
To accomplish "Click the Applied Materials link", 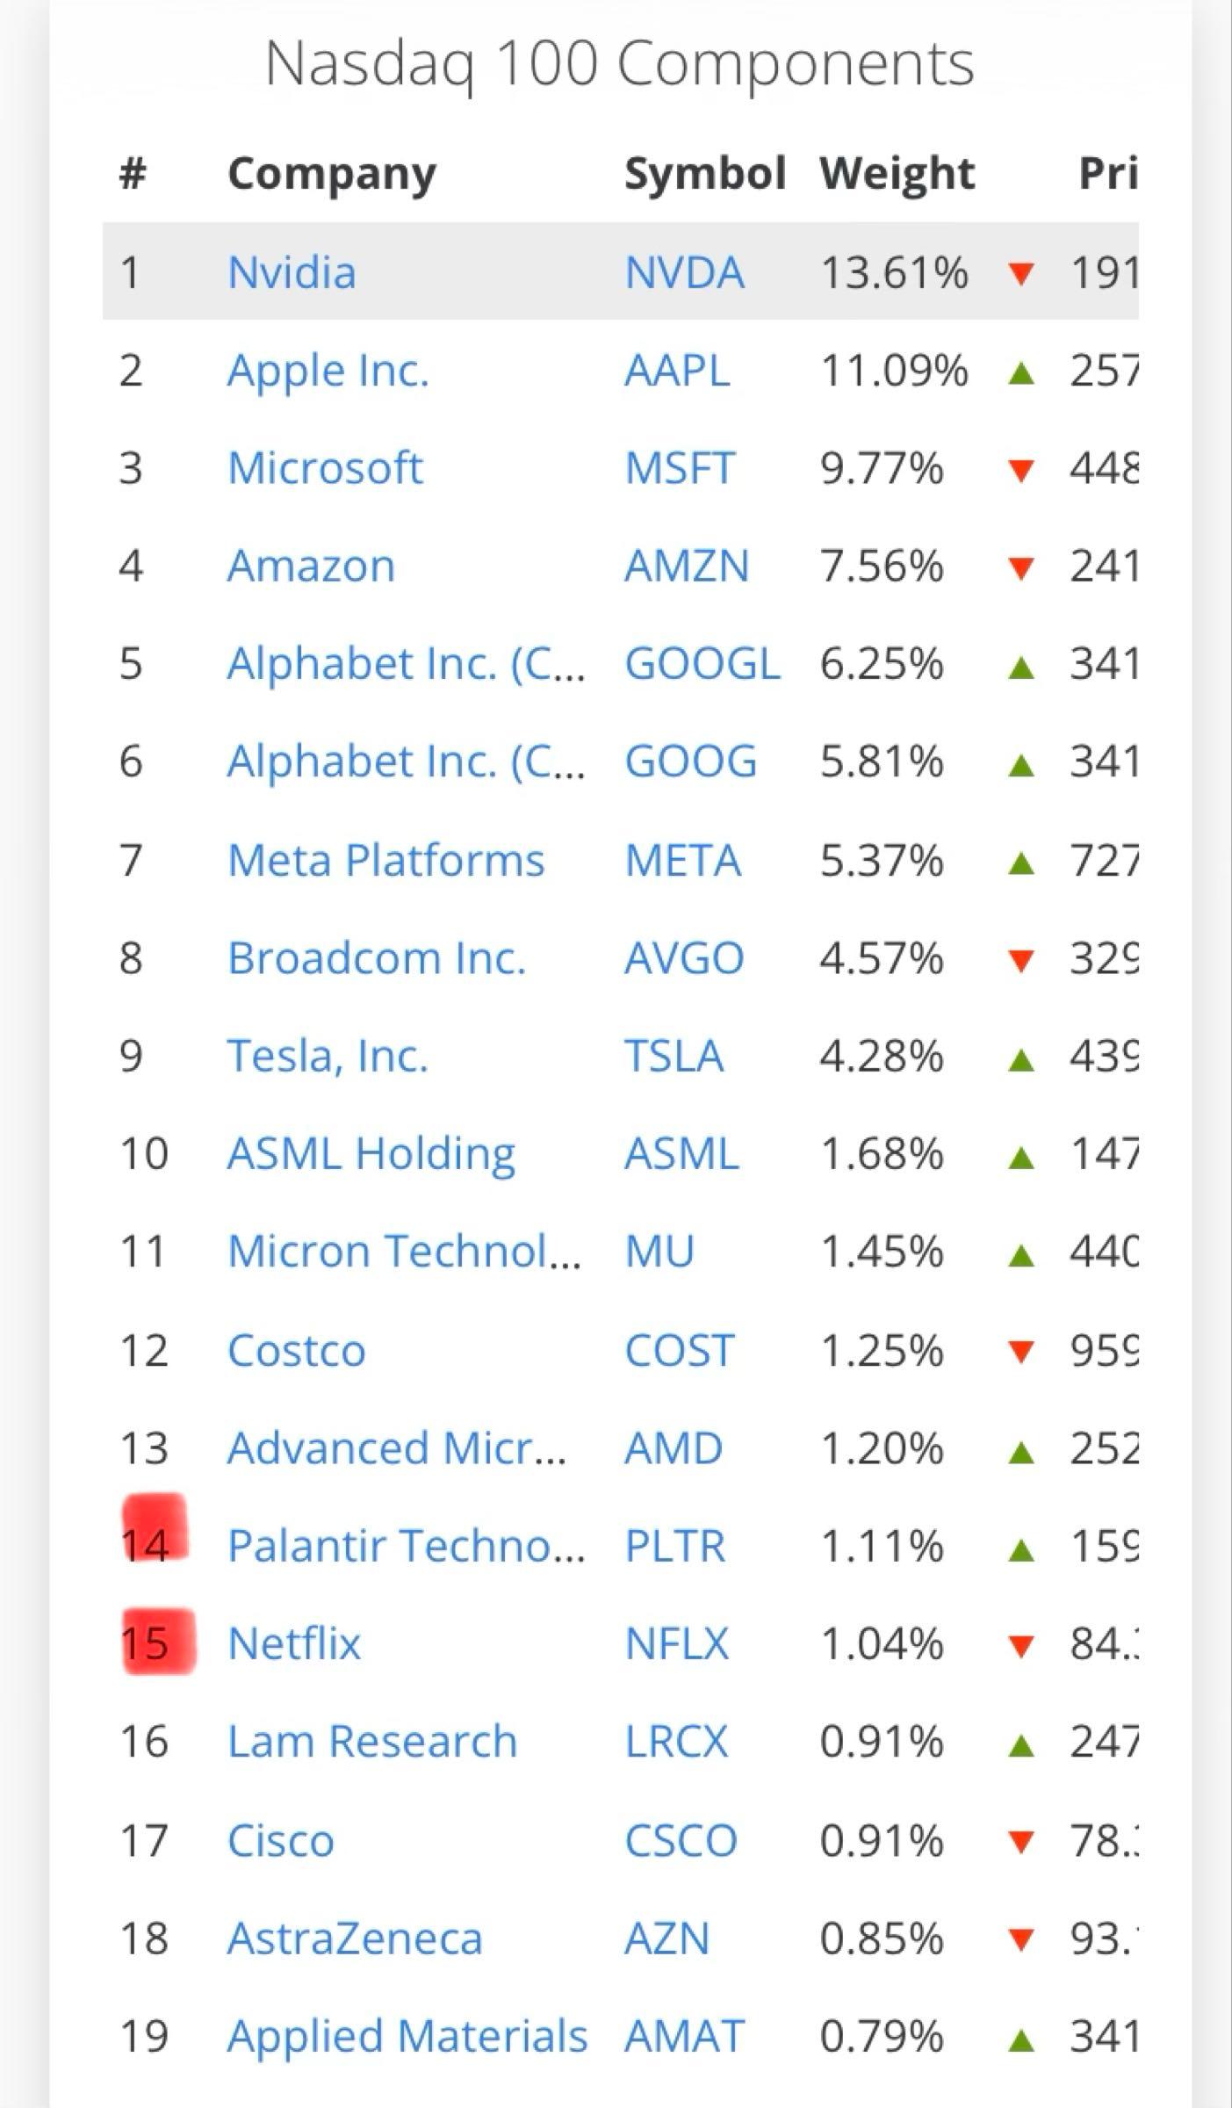I will point(407,2036).
